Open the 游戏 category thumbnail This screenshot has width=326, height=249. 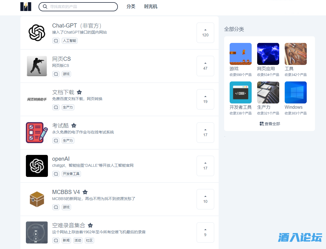coord(241,54)
